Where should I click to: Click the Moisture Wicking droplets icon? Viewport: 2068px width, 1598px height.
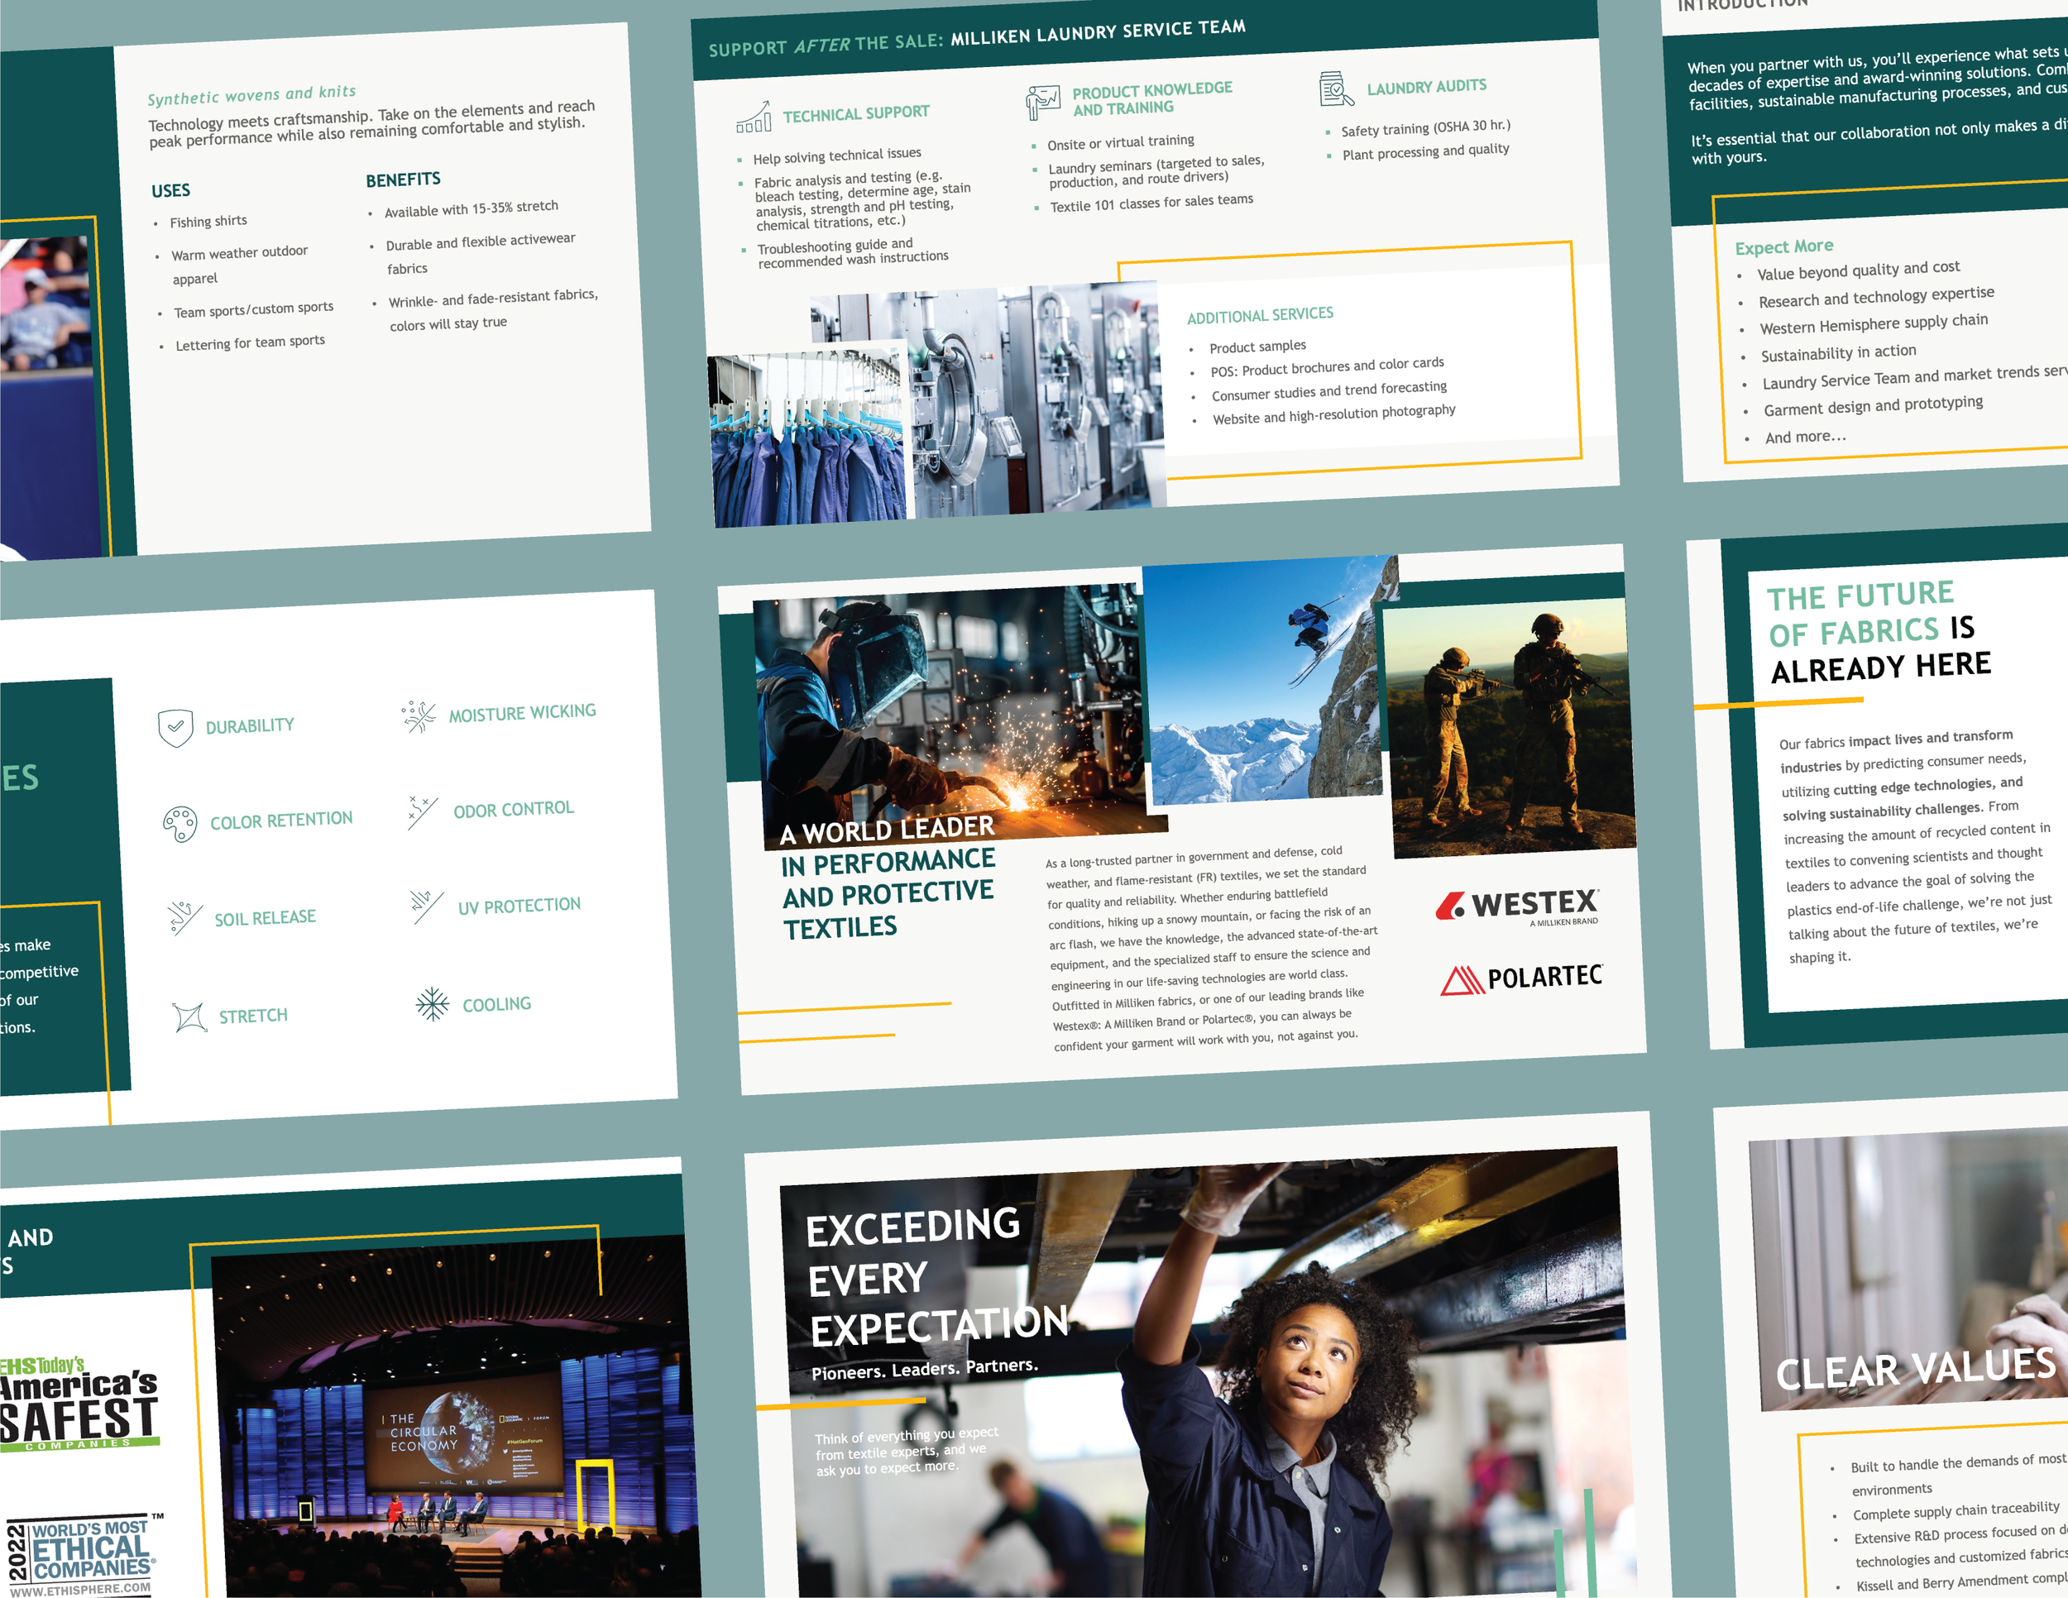point(419,716)
